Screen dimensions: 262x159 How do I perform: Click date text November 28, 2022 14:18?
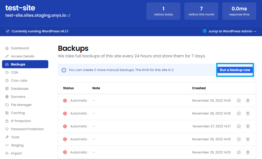211,113
